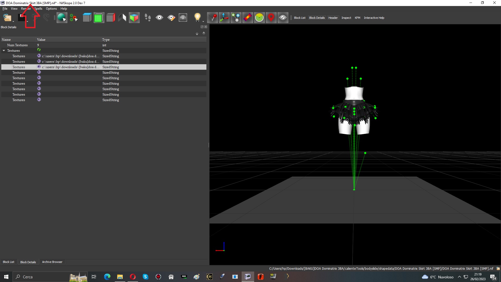The height and width of the screenshot is (282, 501).
Task: Open the Load dropdown arrow
Action: click(x=13, y=21)
